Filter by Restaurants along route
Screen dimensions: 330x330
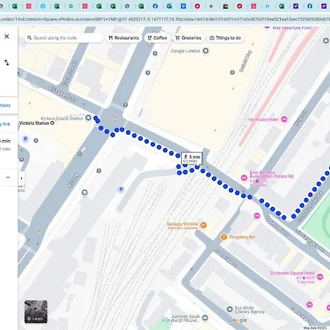coord(124,38)
